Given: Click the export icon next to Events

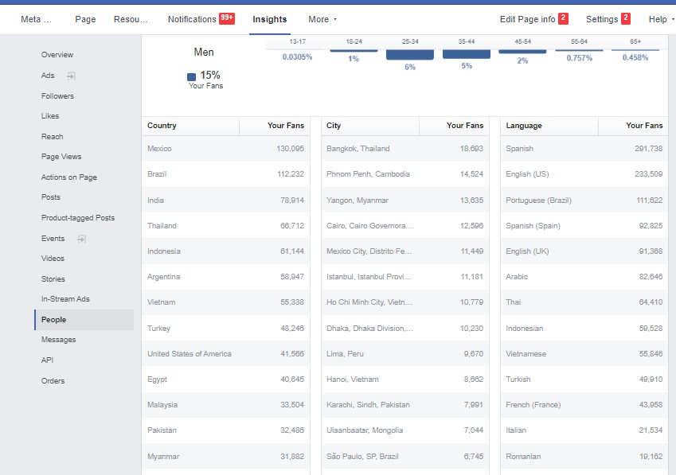Looking at the screenshot, I should tap(81, 239).
